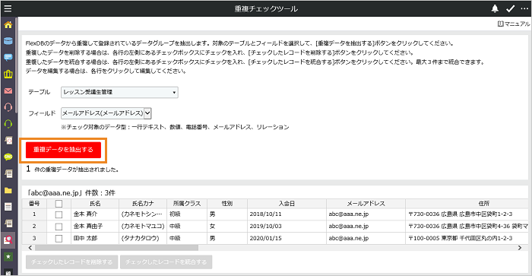
Task: Click the 重複チェックツール title text
Action: [266, 9]
